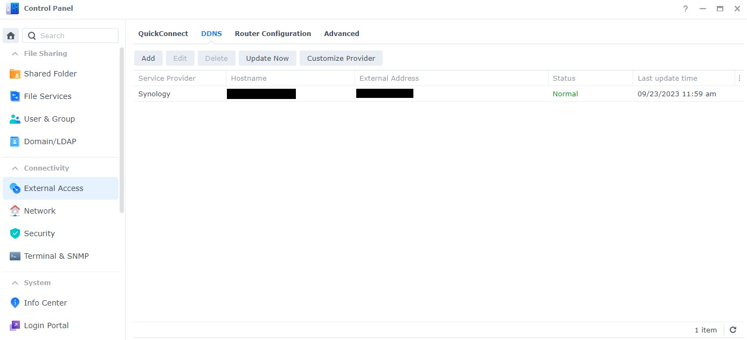Refresh the DDNS list

(733, 330)
